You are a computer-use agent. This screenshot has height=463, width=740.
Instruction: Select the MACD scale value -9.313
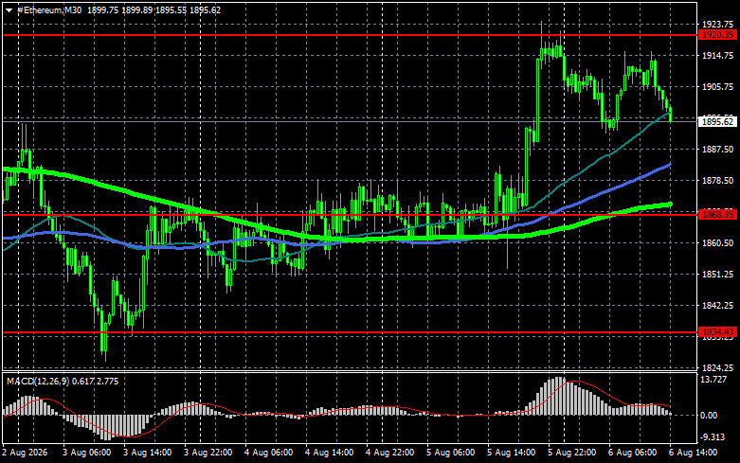(713, 437)
